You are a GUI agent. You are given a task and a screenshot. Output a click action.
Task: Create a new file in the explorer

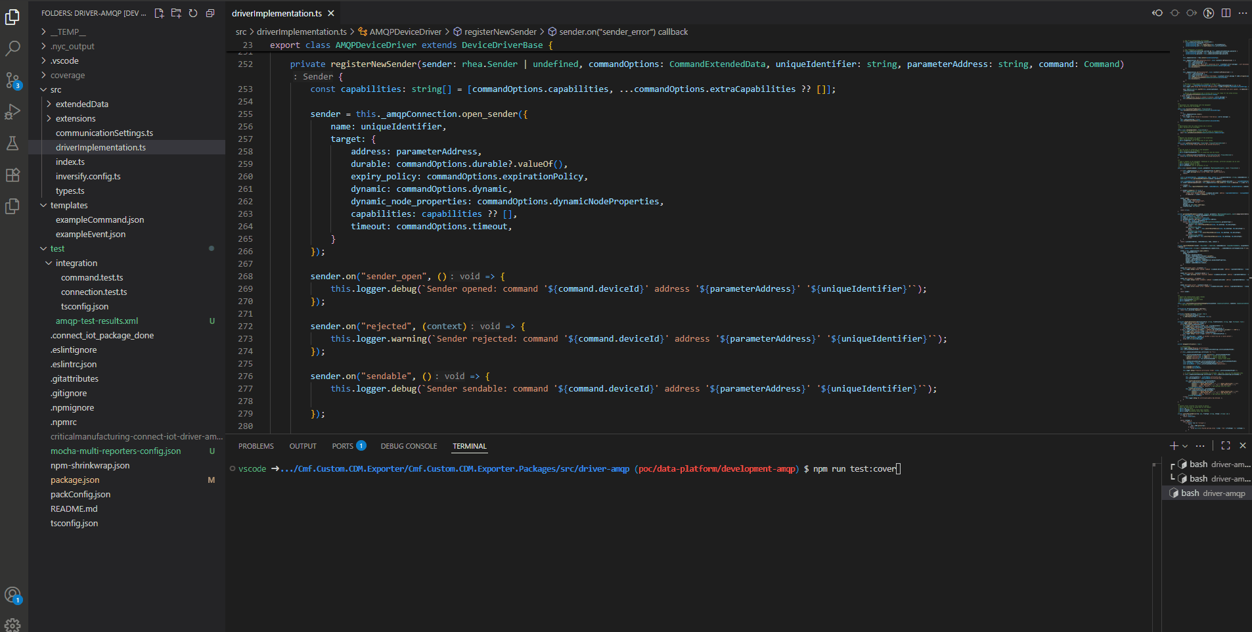tap(159, 13)
